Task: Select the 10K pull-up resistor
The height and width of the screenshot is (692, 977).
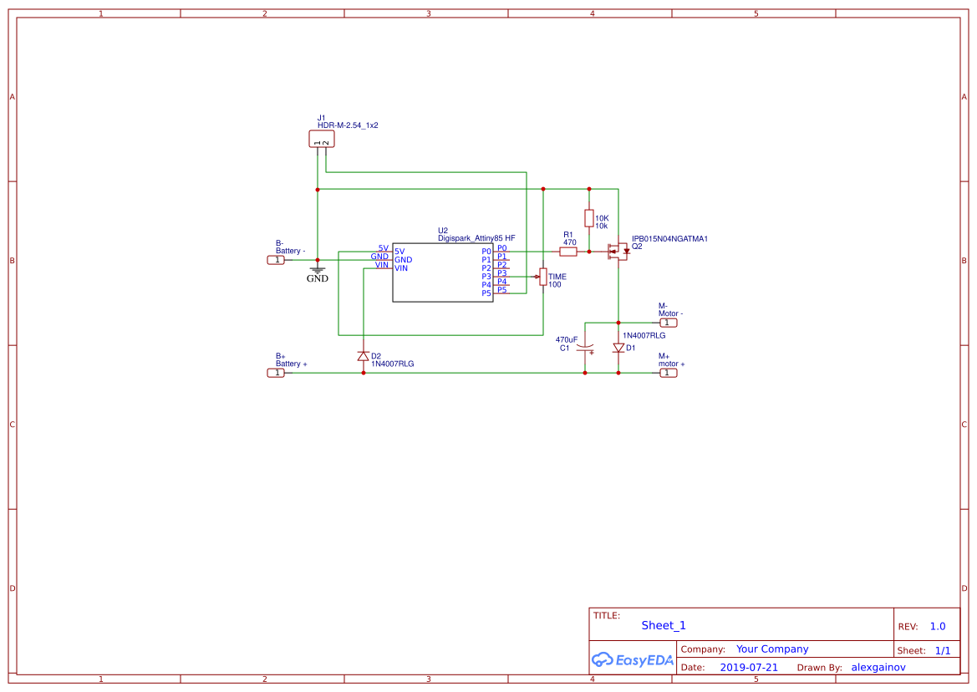Action: 589,217
